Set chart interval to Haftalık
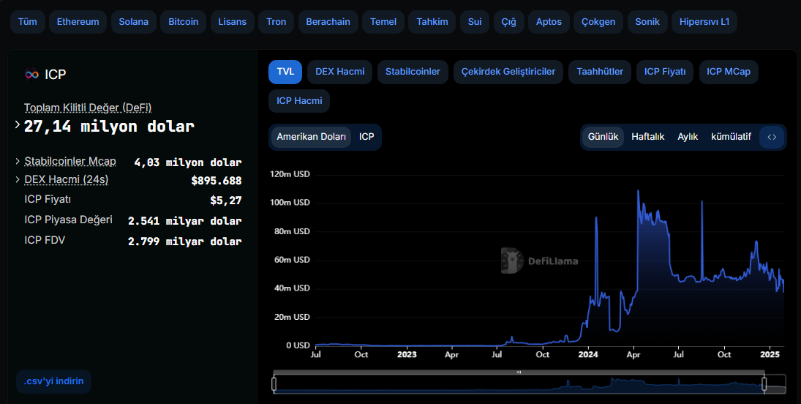The image size is (801, 404). click(x=647, y=137)
